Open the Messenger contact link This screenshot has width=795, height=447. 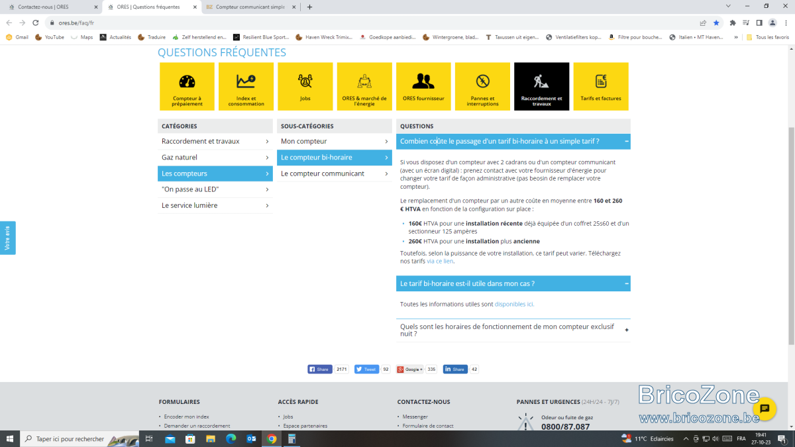tap(415, 417)
